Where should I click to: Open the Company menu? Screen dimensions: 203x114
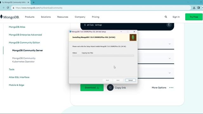click(x=80, y=17)
